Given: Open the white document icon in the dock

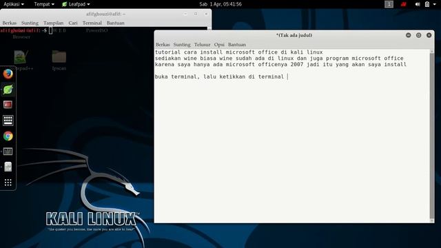Looking at the screenshot, I should (x=8, y=167).
